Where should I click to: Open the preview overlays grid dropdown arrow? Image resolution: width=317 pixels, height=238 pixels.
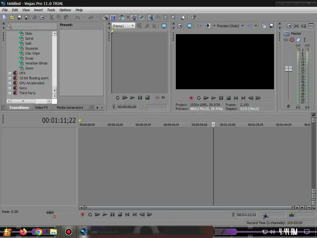coord(256,26)
